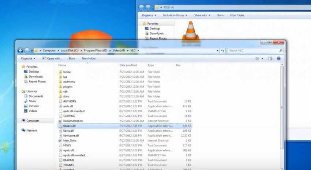Click the Documentation internet shortcut icon
The image size is (311, 170).
coord(60,121)
